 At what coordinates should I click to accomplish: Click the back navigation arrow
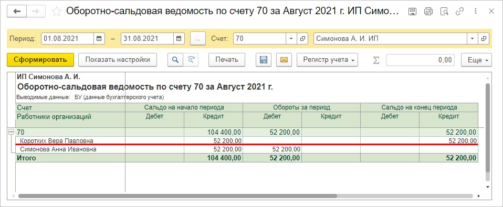(x=16, y=12)
